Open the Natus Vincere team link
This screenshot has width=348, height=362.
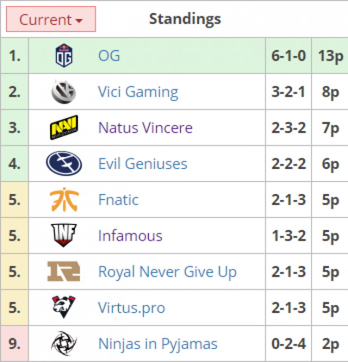click(145, 128)
